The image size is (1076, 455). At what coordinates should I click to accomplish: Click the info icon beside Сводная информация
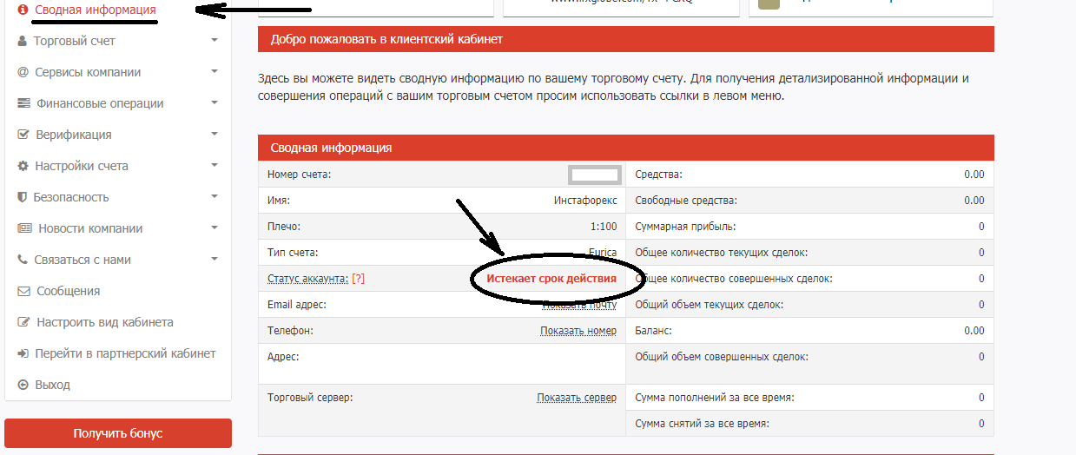pyautogui.click(x=23, y=10)
